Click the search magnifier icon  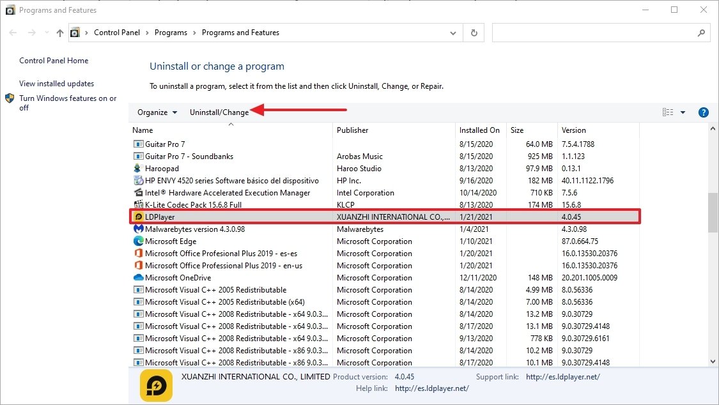point(701,33)
